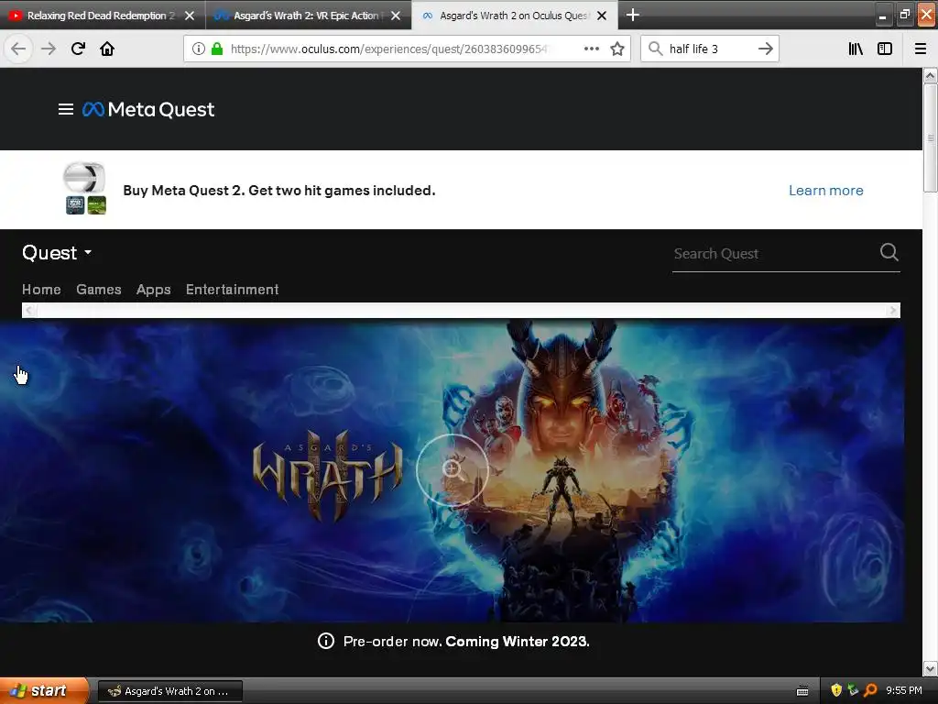938x704 pixels.
Task: Open the browser home page
Action: point(107,49)
